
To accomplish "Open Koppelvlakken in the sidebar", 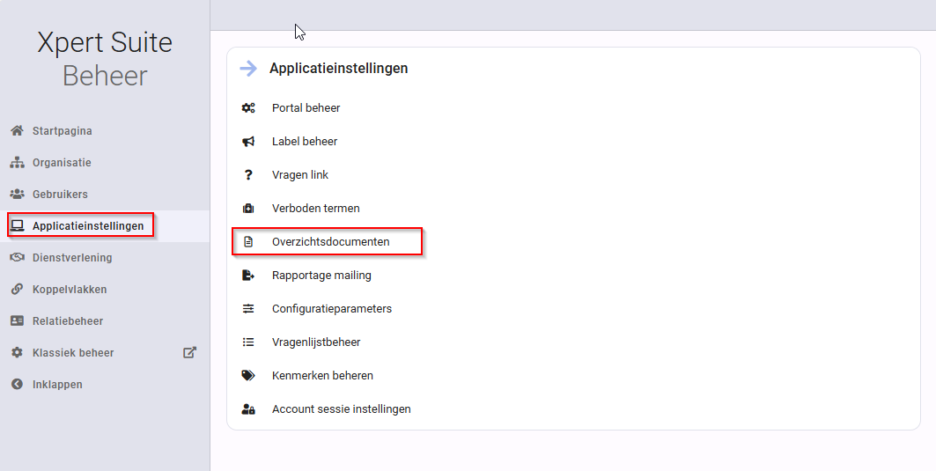I will click(x=70, y=289).
